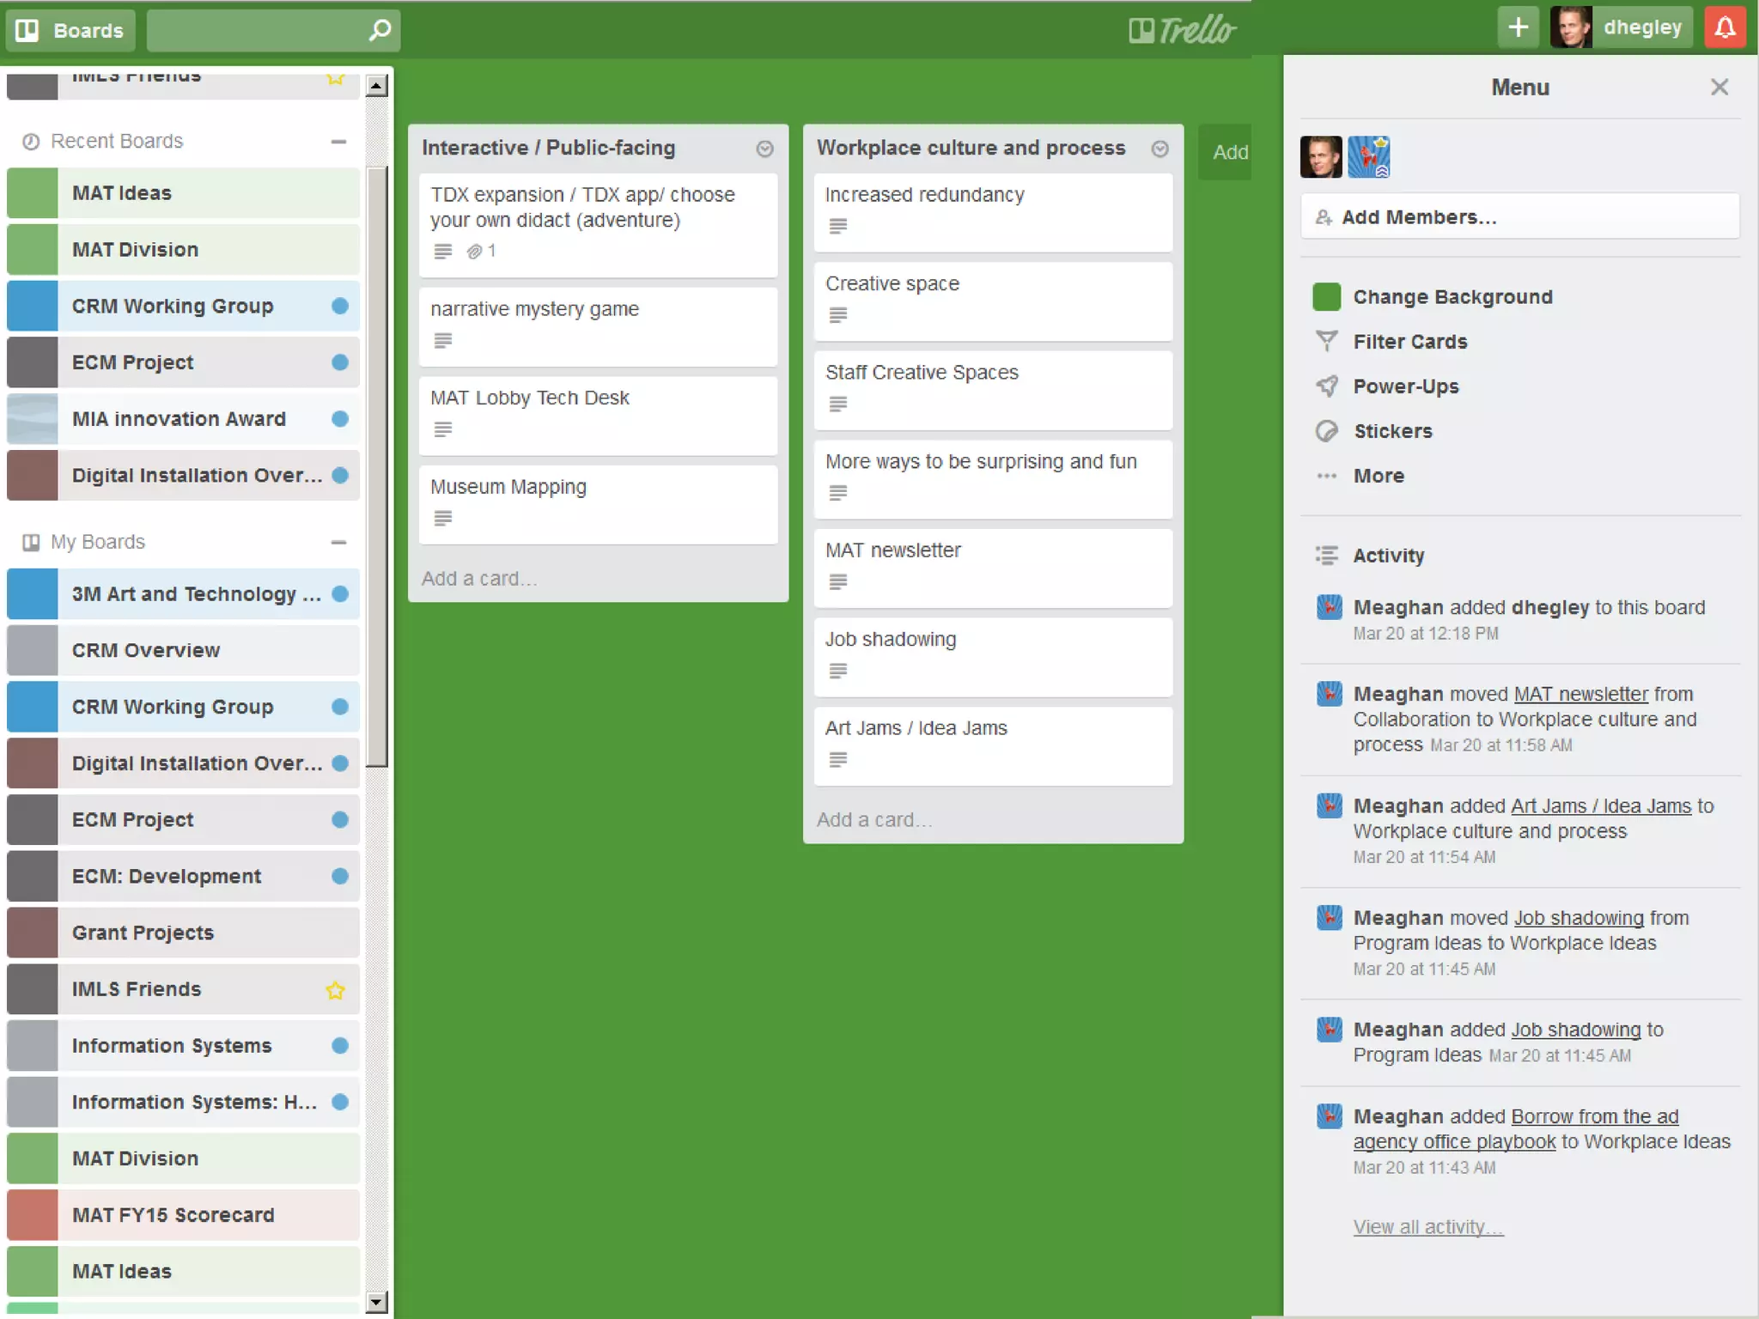Click the plus create button in header
Screen dimensions: 1759x1319
(1518, 28)
